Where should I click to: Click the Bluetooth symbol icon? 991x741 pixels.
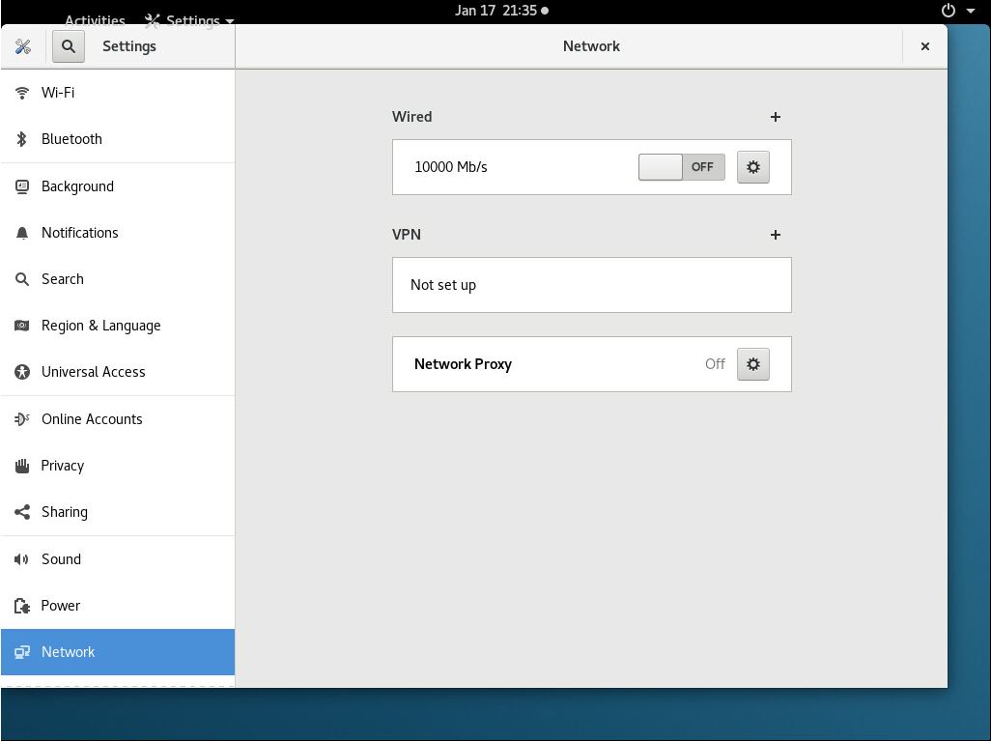(x=22, y=139)
